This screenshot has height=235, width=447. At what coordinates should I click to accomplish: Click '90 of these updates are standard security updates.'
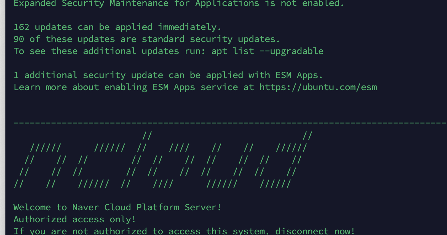(147, 39)
